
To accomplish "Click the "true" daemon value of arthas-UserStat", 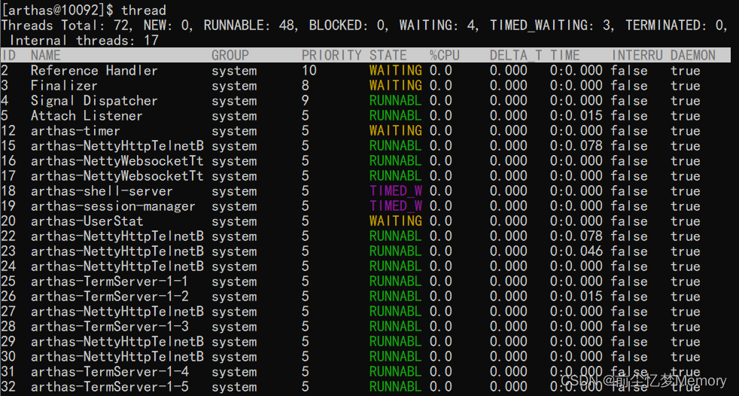I will click(x=686, y=221).
